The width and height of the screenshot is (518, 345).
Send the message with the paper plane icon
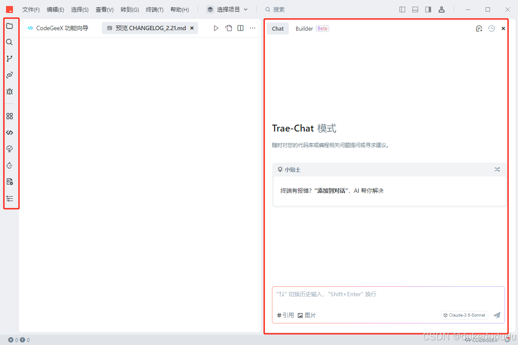(x=497, y=315)
